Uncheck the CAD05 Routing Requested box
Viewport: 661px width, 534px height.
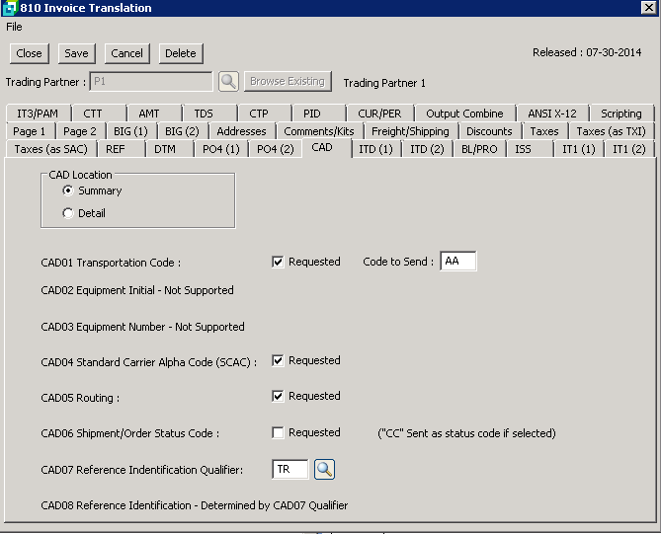coord(279,397)
